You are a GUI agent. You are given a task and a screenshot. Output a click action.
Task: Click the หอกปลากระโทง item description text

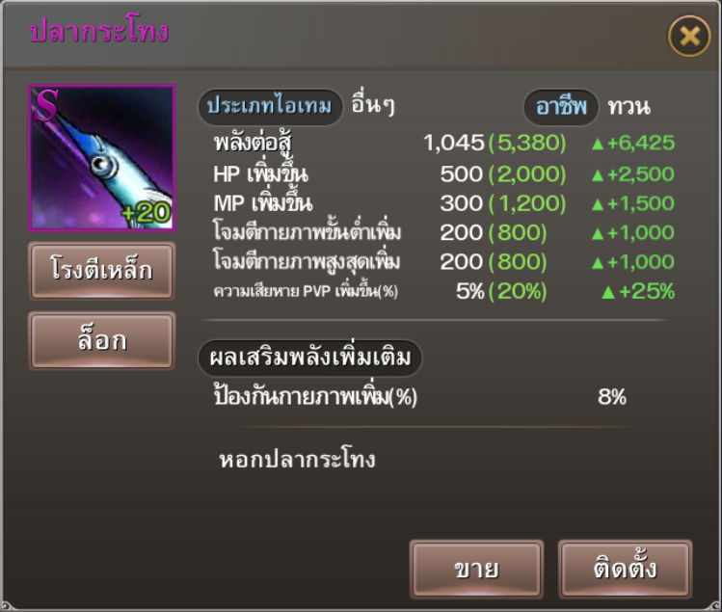[x=297, y=460]
